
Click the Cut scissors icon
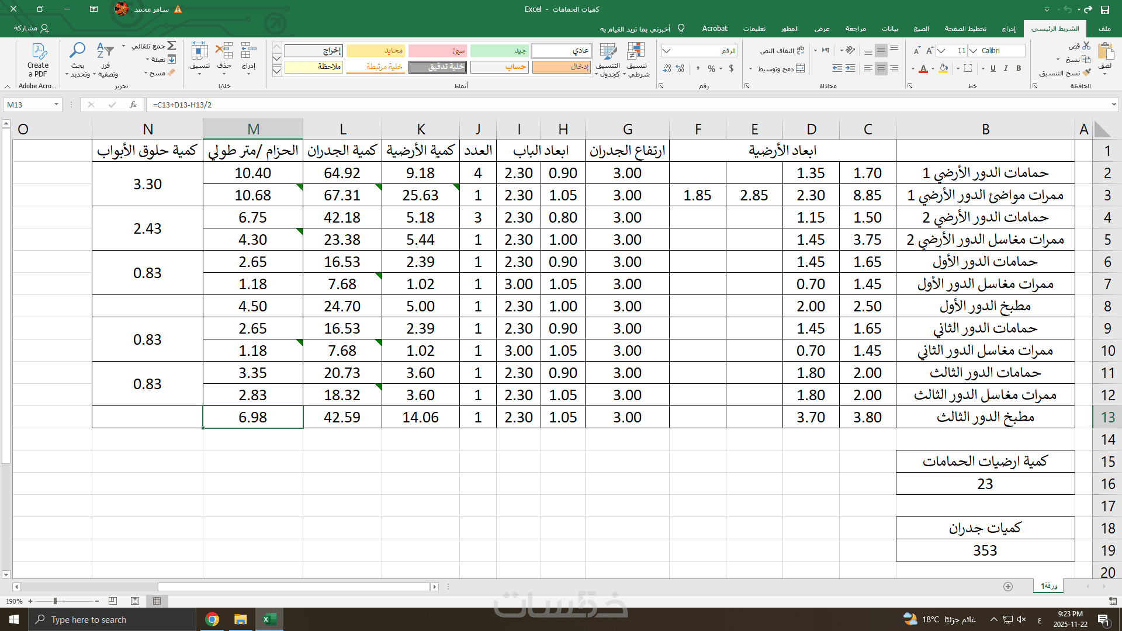point(1086,46)
